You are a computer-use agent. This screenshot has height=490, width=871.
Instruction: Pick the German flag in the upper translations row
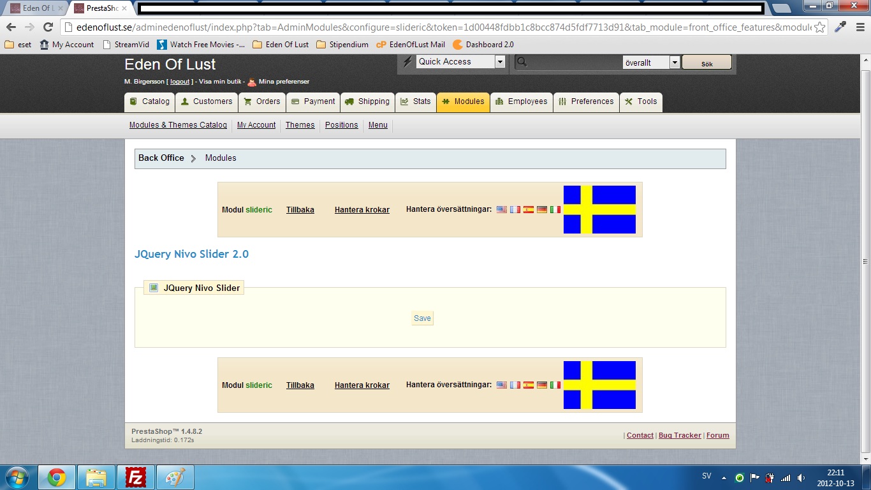[x=542, y=209]
